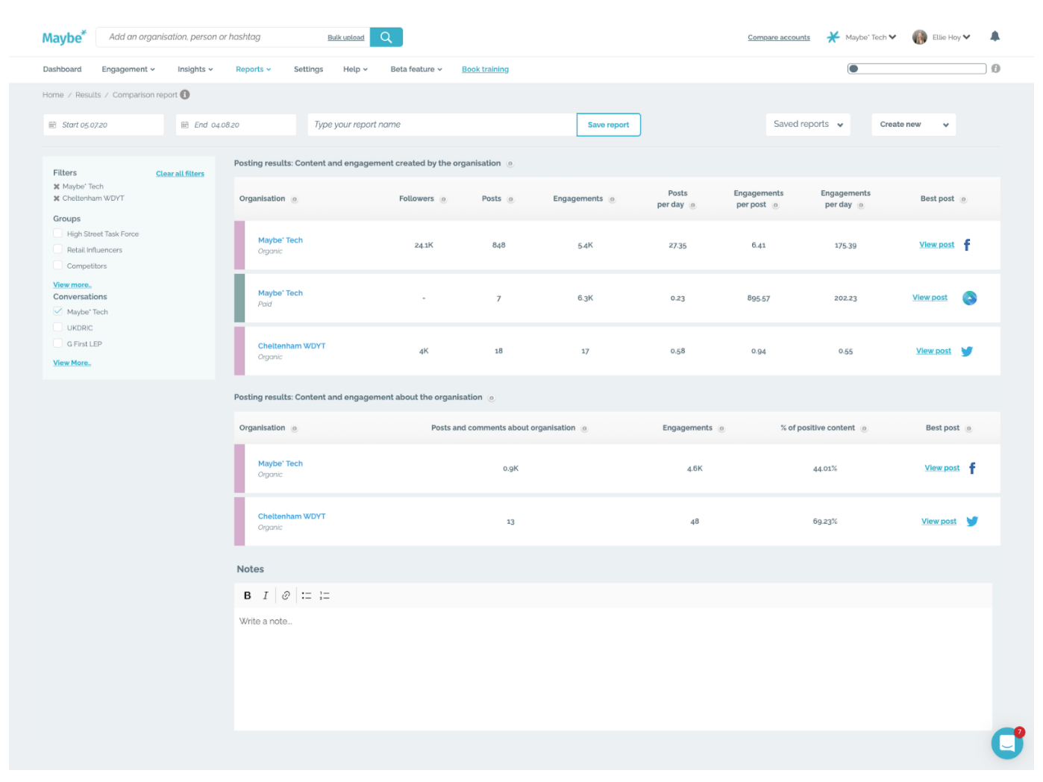
Task: Check the UKDRIC conversation
Action: pyautogui.click(x=57, y=327)
